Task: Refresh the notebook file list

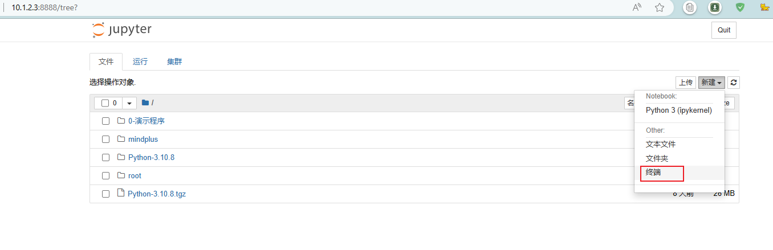Action: click(x=734, y=83)
